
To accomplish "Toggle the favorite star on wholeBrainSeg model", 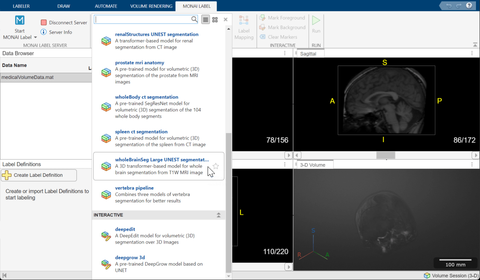I will [x=216, y=165].
